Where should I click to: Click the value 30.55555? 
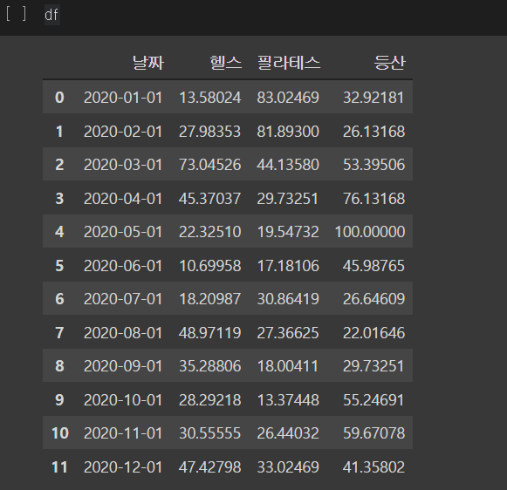209,433
